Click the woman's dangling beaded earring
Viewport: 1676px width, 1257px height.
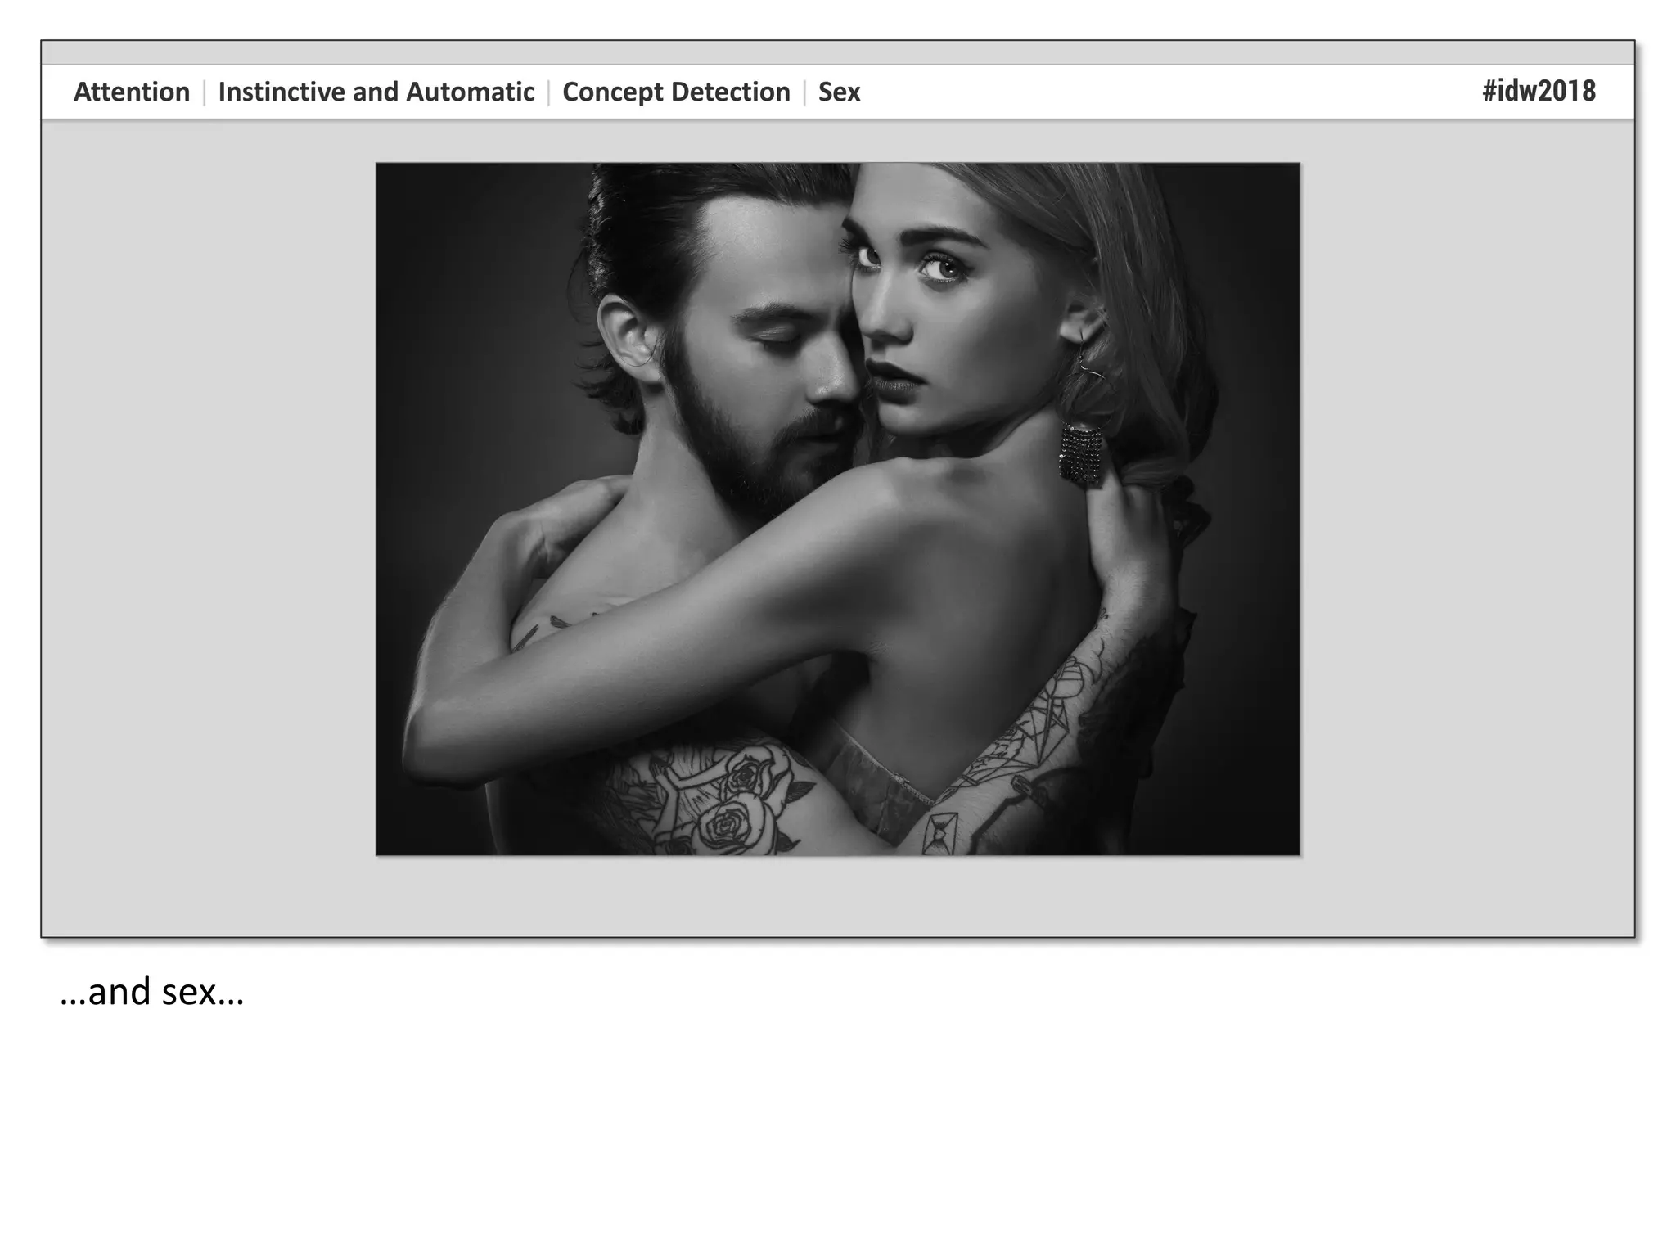pos(1081,453)
